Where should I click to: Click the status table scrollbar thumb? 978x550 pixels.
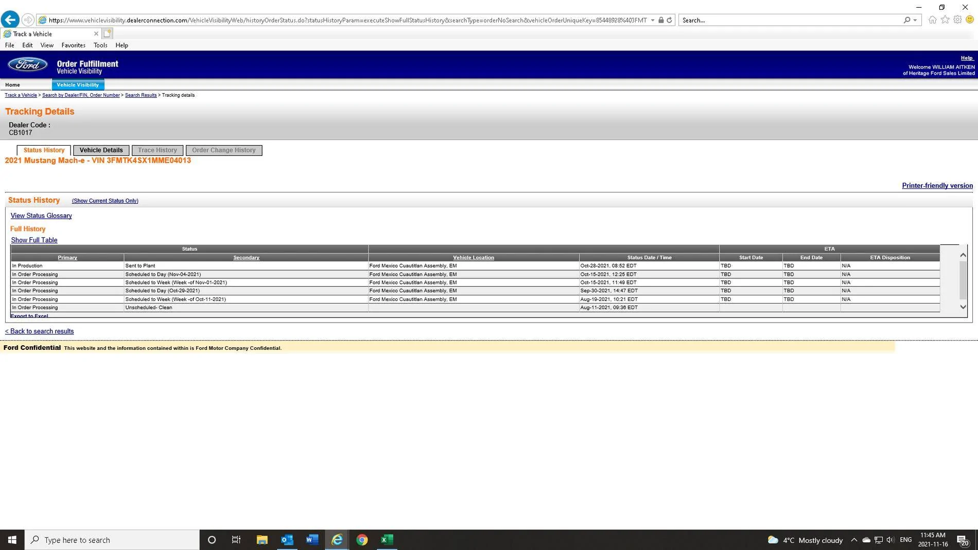tap(963, 280)
